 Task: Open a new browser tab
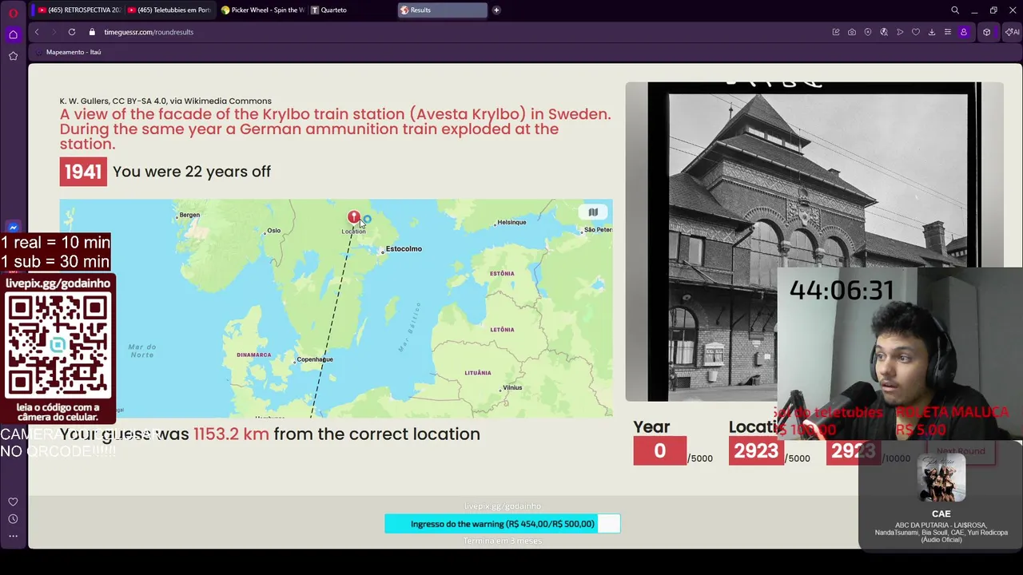click(x=496, y=10)
